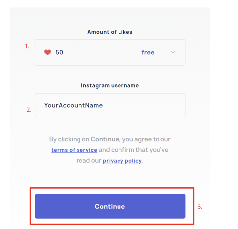Open the Amount of Likes selector box
The width and height of the screenshot is (238, 229).
click(110, 52)
